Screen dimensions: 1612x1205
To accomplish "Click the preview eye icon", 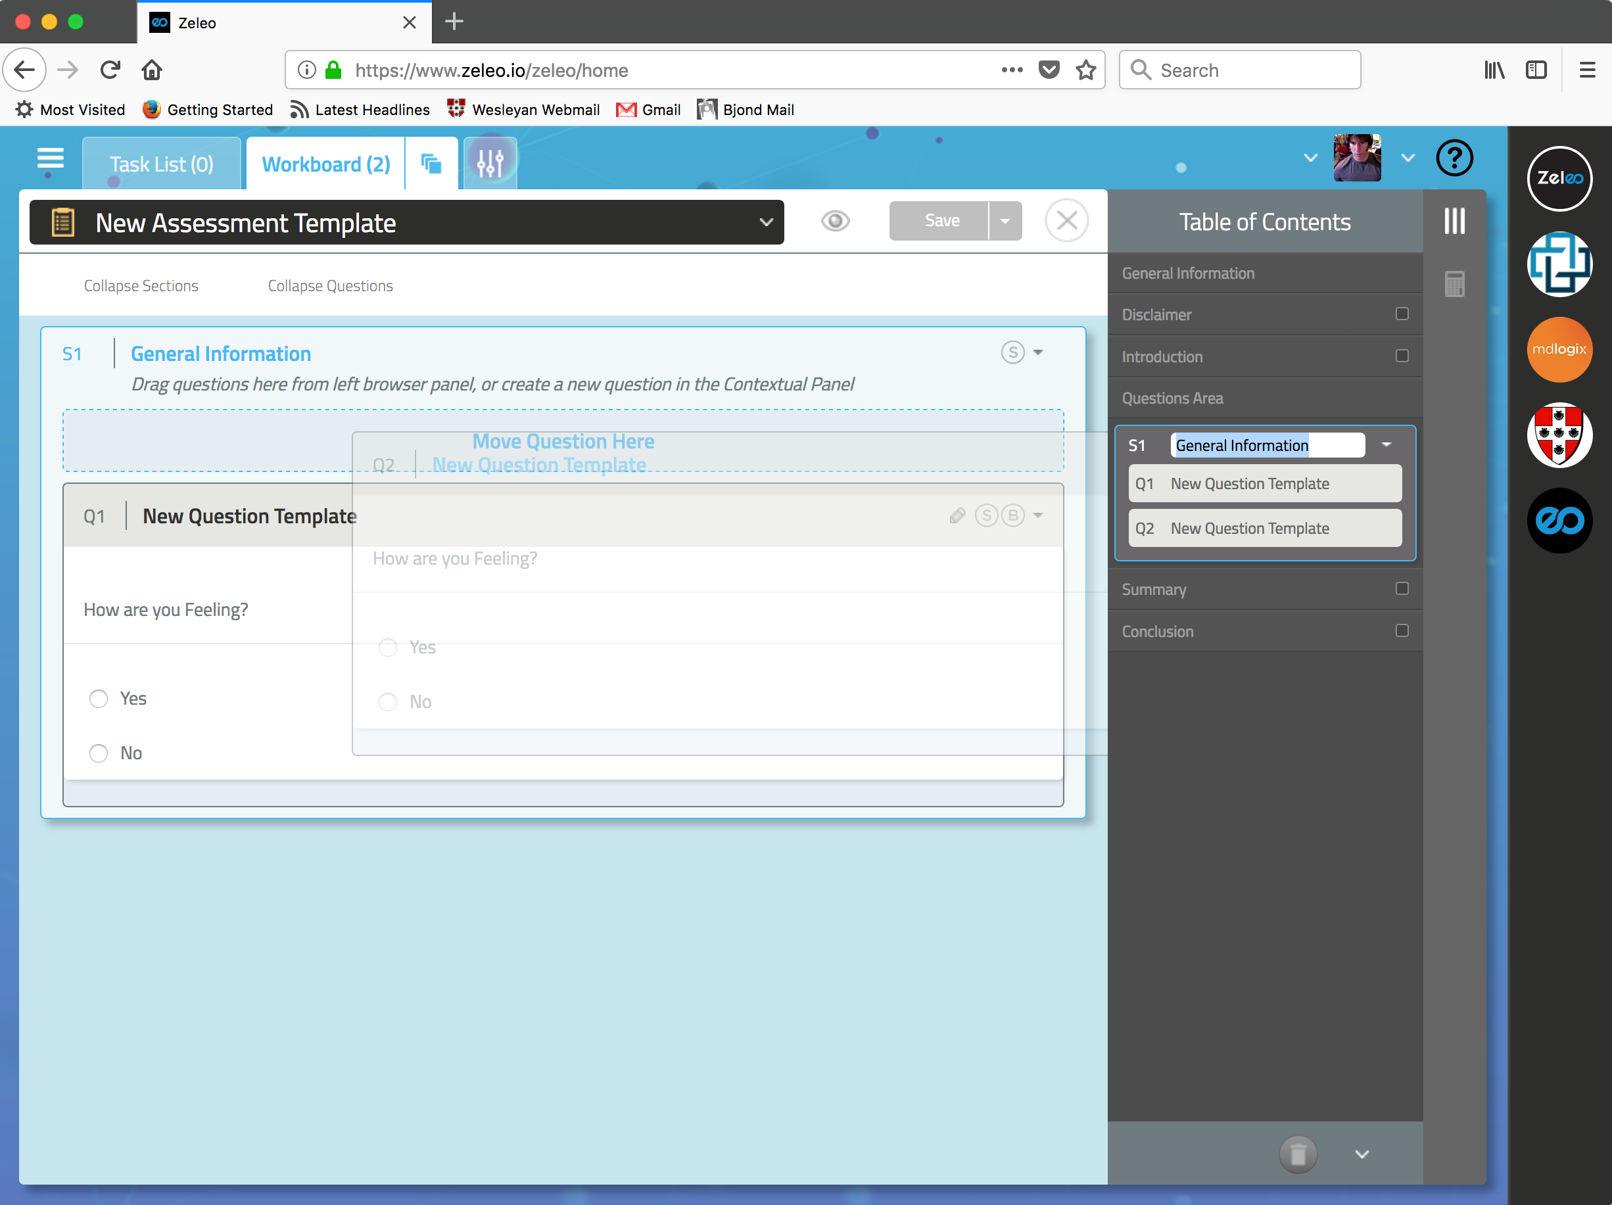I will pos(835,221).
